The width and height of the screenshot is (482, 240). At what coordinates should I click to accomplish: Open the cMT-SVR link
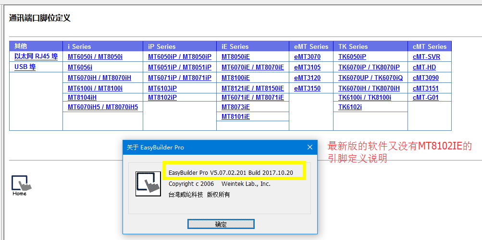(x=426, y=57)
